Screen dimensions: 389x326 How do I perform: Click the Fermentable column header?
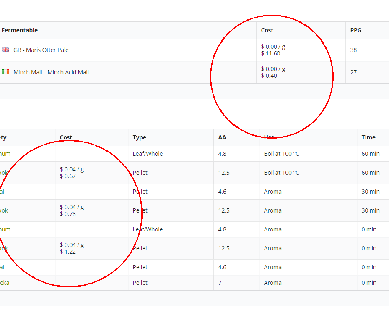point(20,30)
